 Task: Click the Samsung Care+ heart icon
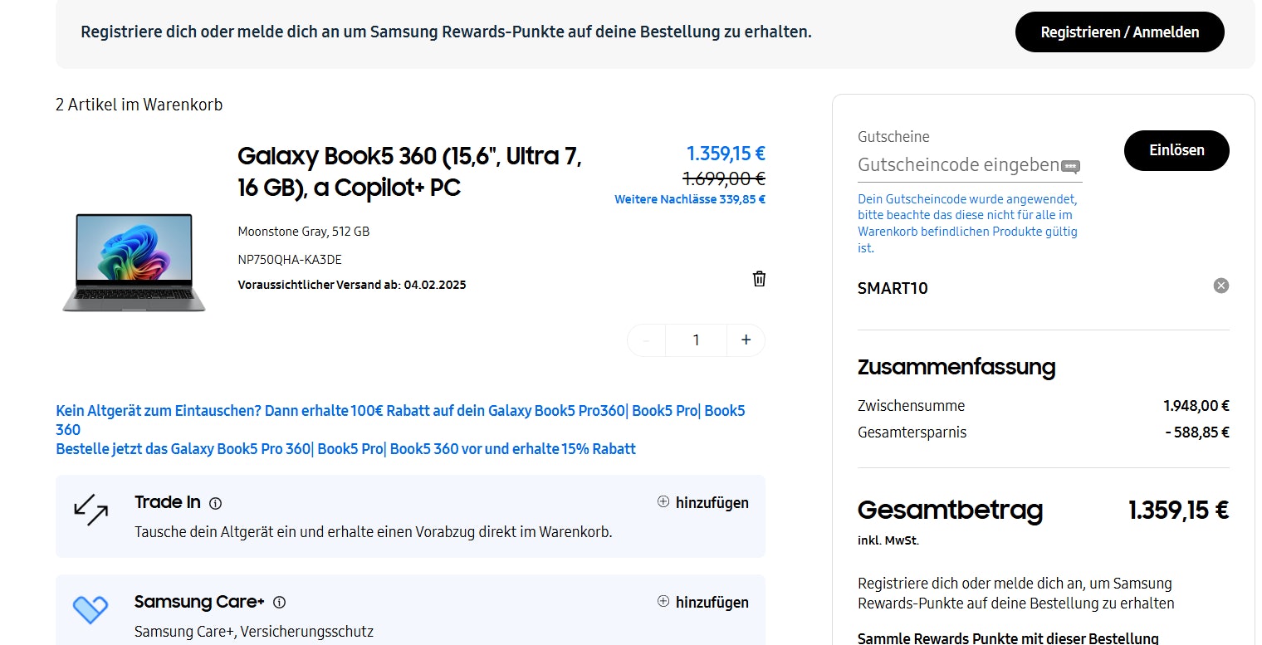90,610
